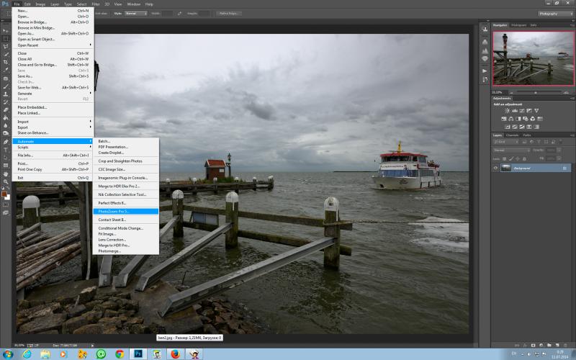
Task: Switch to the Channels tab
Action: pyautogui.click(x=512, y=135)
